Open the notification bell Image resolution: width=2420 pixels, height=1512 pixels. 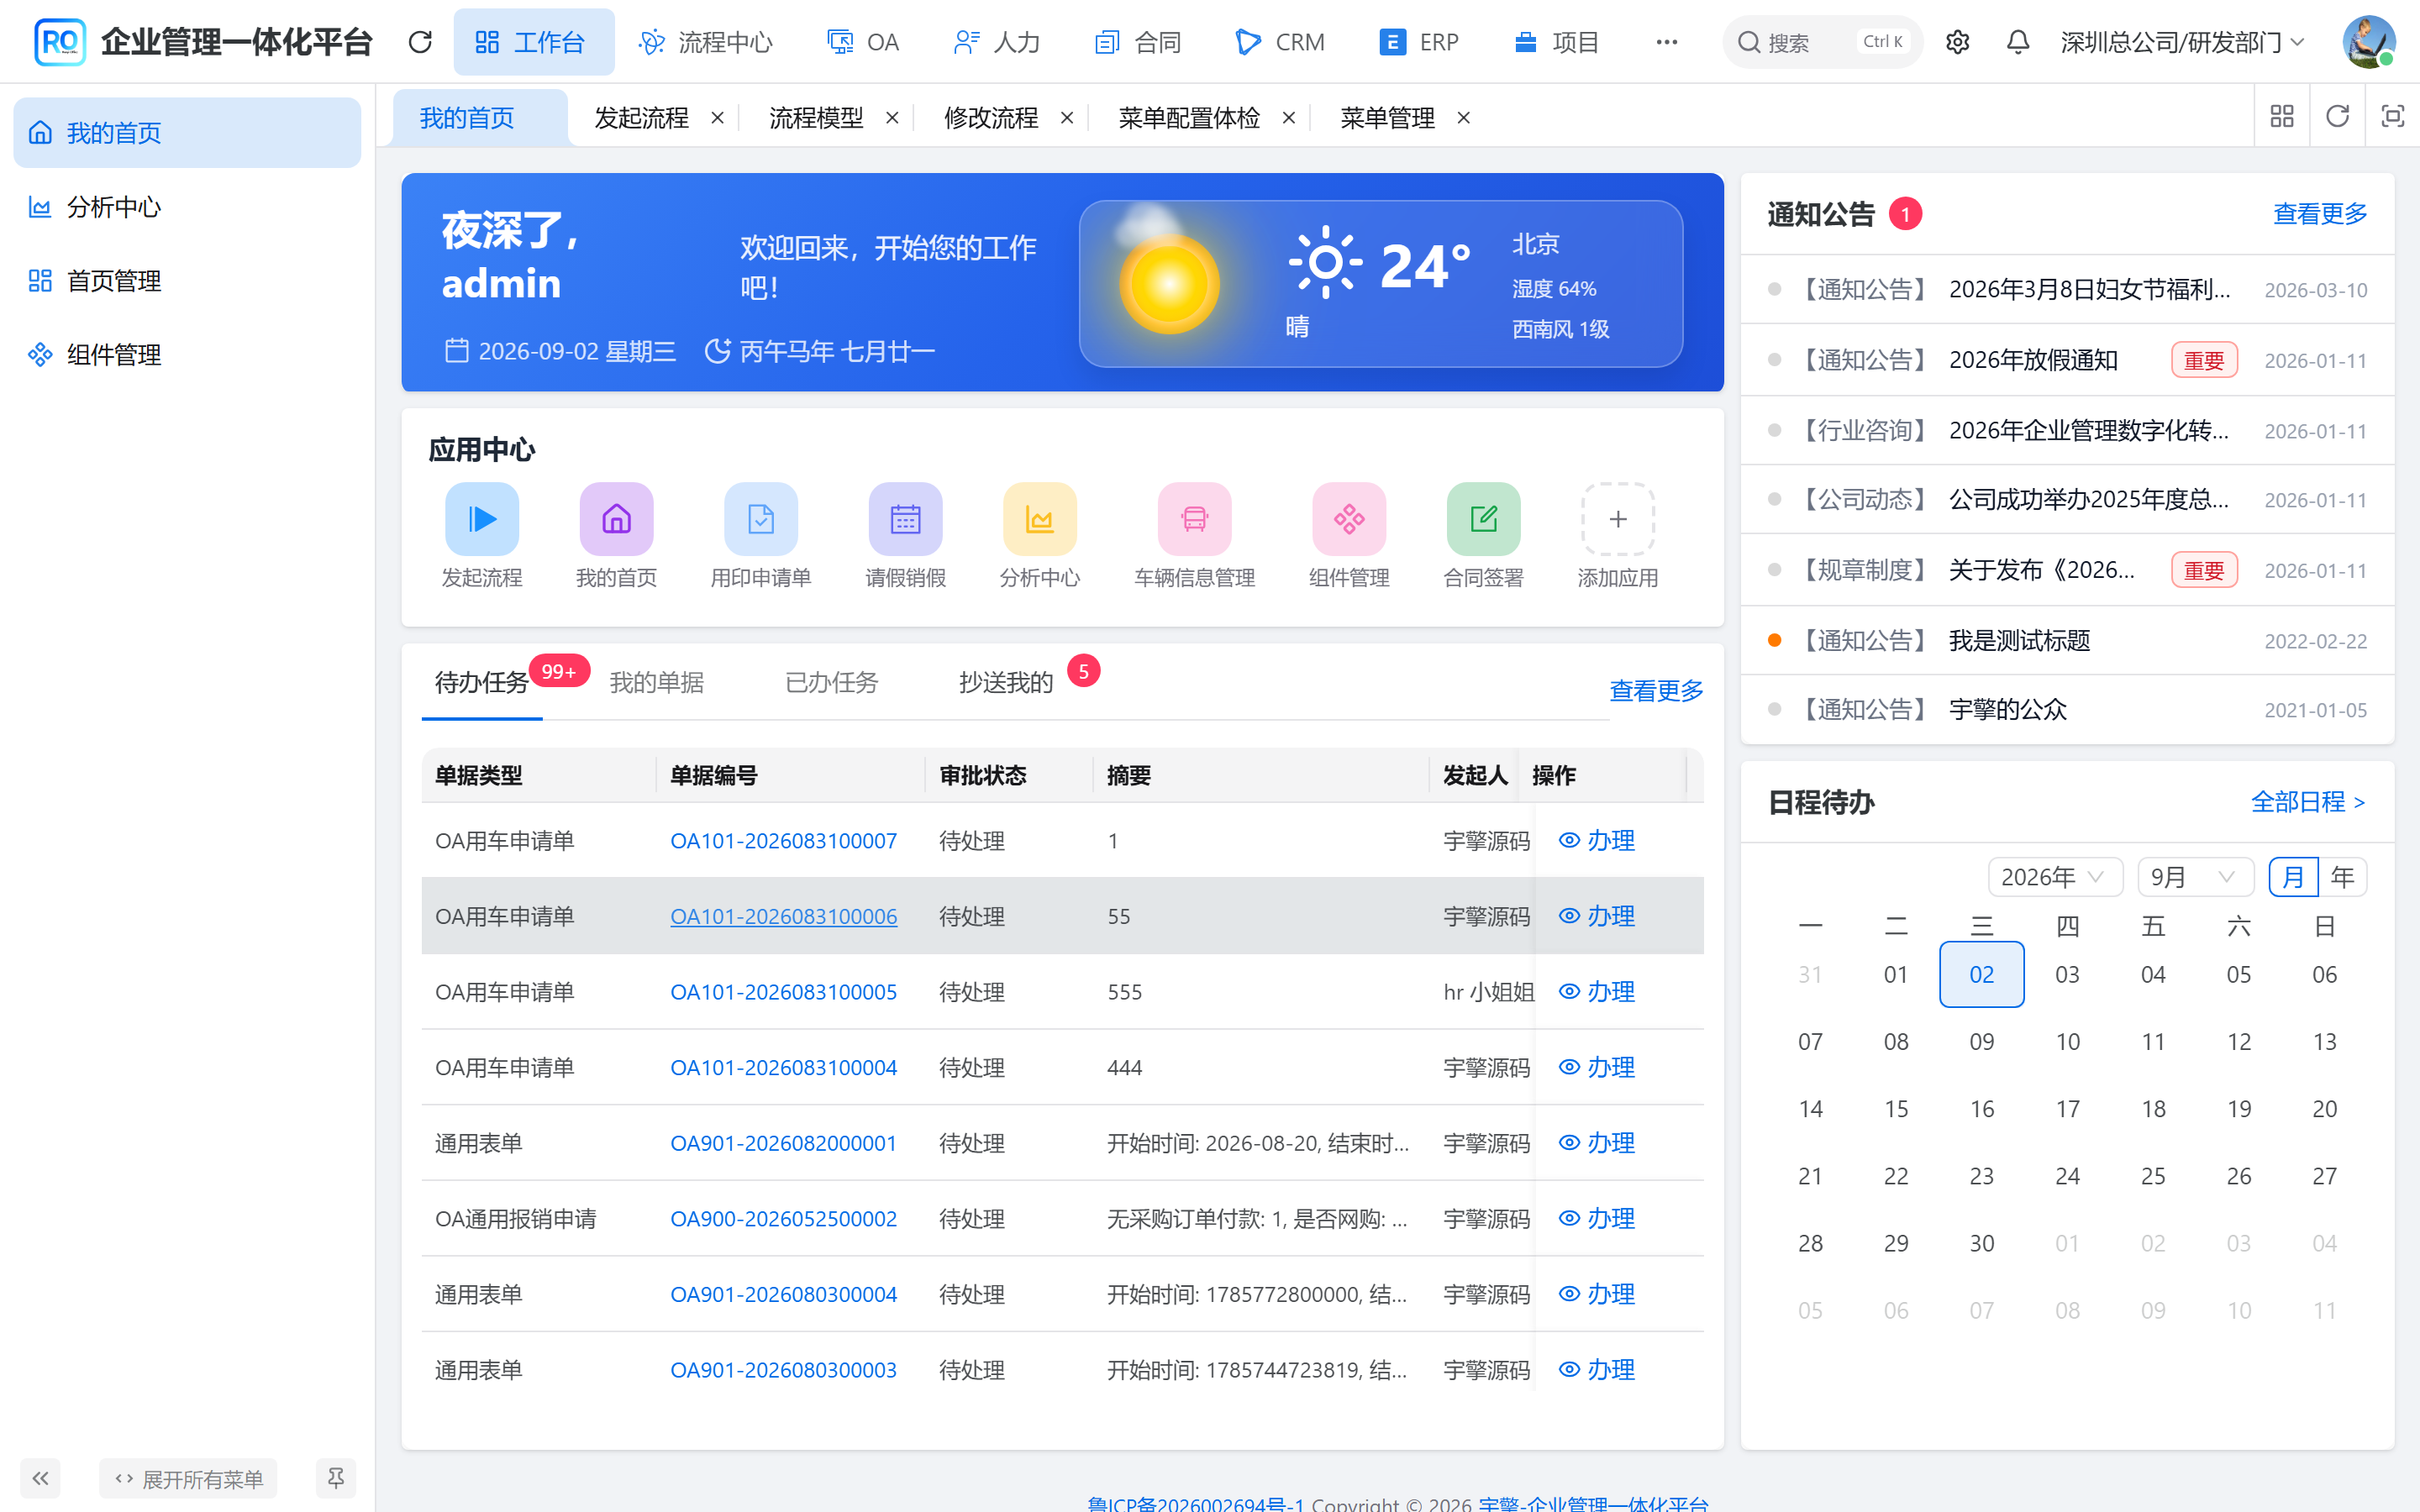(2018, 42)
